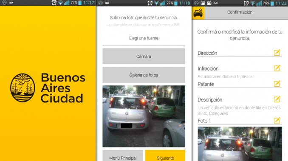This screenshot has width=288, height=161.
Task: Continue with the Siguiente button
Action: (165, 155)
